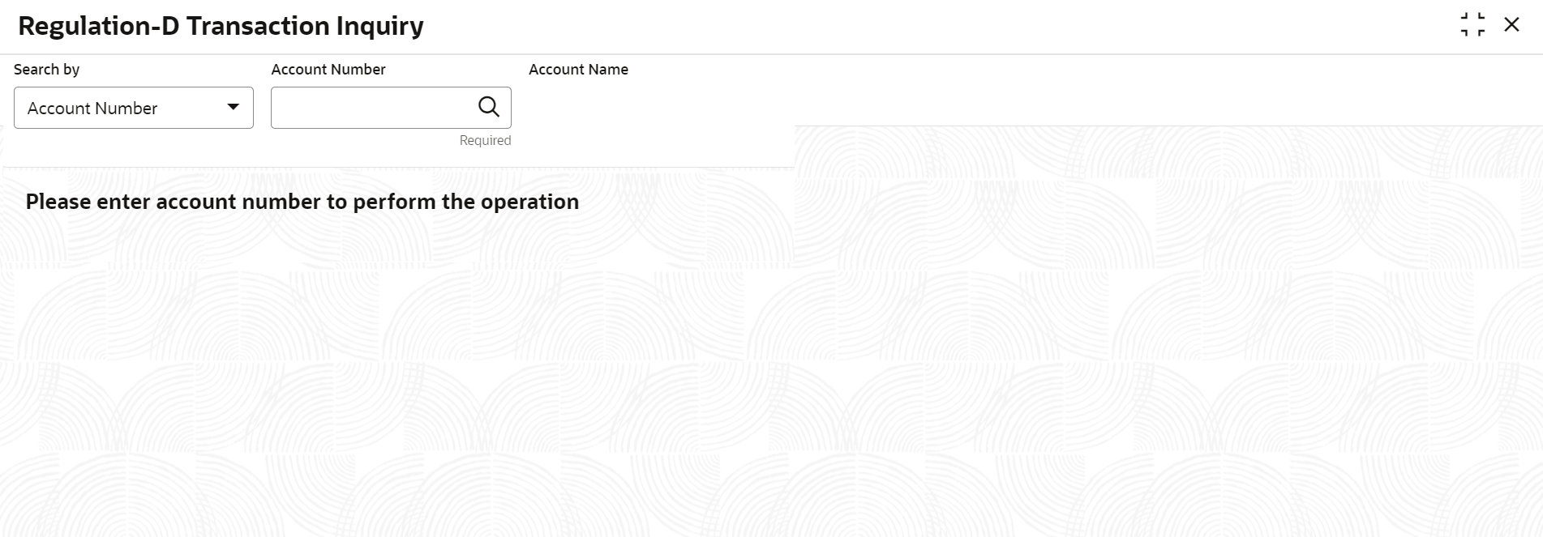Image resolution: width=1543 pixels, height=537 pixels.
Task: Click the X icon at top right
Action: [1511, 25]
